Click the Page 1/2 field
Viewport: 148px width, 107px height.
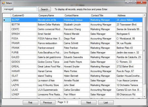[67, 102]
